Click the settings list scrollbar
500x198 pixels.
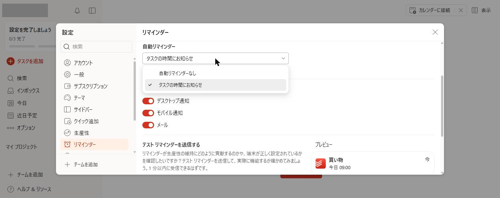pyautogui.click(x=135, y=91)
